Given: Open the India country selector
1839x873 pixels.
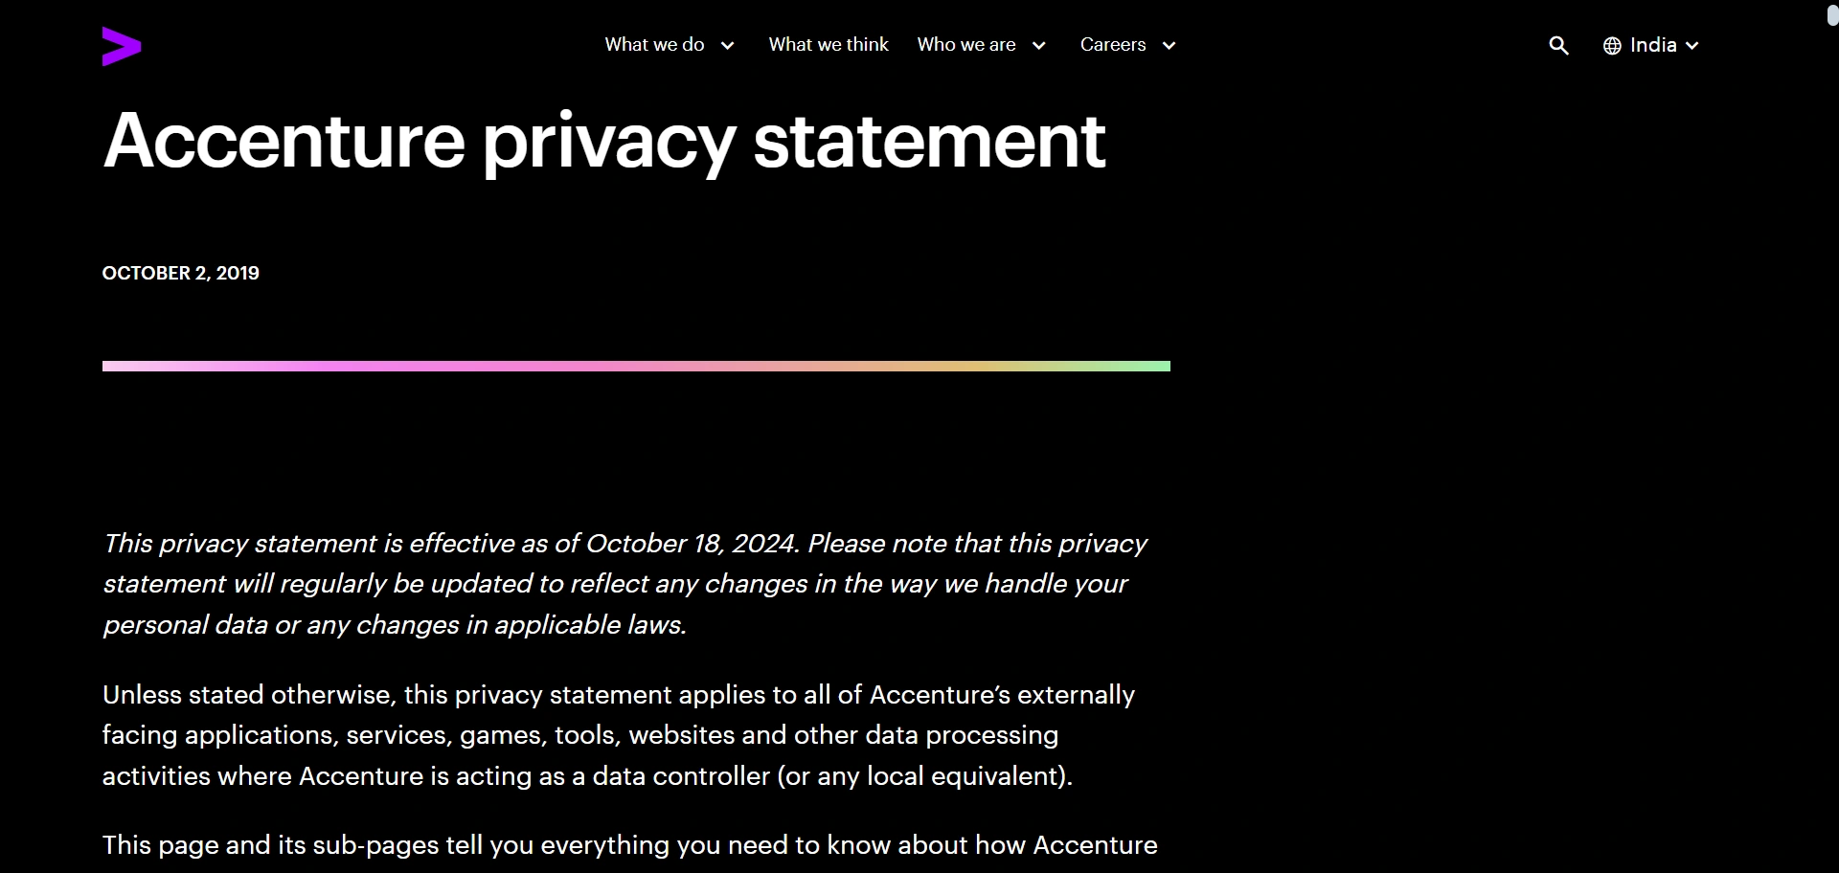Looking at the screenshot, I should tap(1653, 45).
